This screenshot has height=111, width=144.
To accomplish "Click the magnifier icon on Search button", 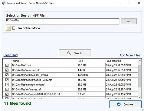I will click(69, 53).
